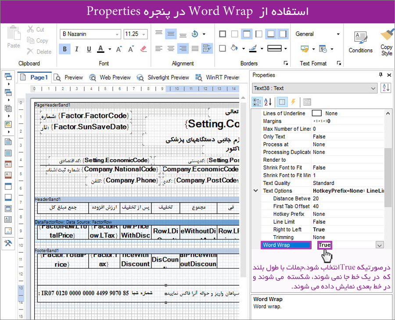Screen dimensions: 395x320
Task: Click the text rotation angle icon
Action: pos(195,34)
